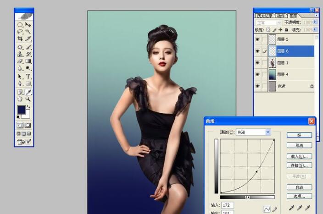Viewport: 323px width, 214px height.
Task: Select the Crop tool
Action: click(20, 38)
